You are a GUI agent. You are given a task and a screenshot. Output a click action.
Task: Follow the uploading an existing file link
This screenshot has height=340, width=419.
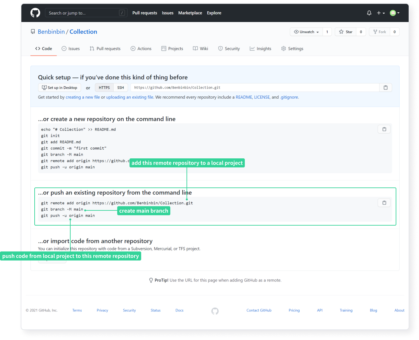pos(130,97)
